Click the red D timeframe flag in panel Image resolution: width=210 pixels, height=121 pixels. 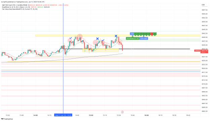coord(152,34)
